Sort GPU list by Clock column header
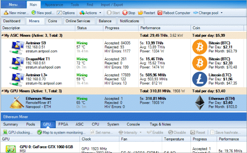 pyautogui.click(x=99, y=139)
